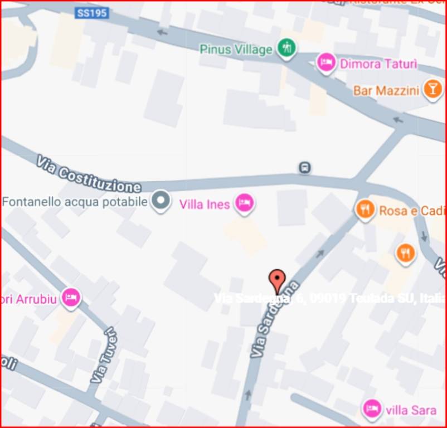Image resolution: width=447 pixels, height=428 pixels.
Task: Click the Arrubiu lodging pin
Action: tap(71, 298)
